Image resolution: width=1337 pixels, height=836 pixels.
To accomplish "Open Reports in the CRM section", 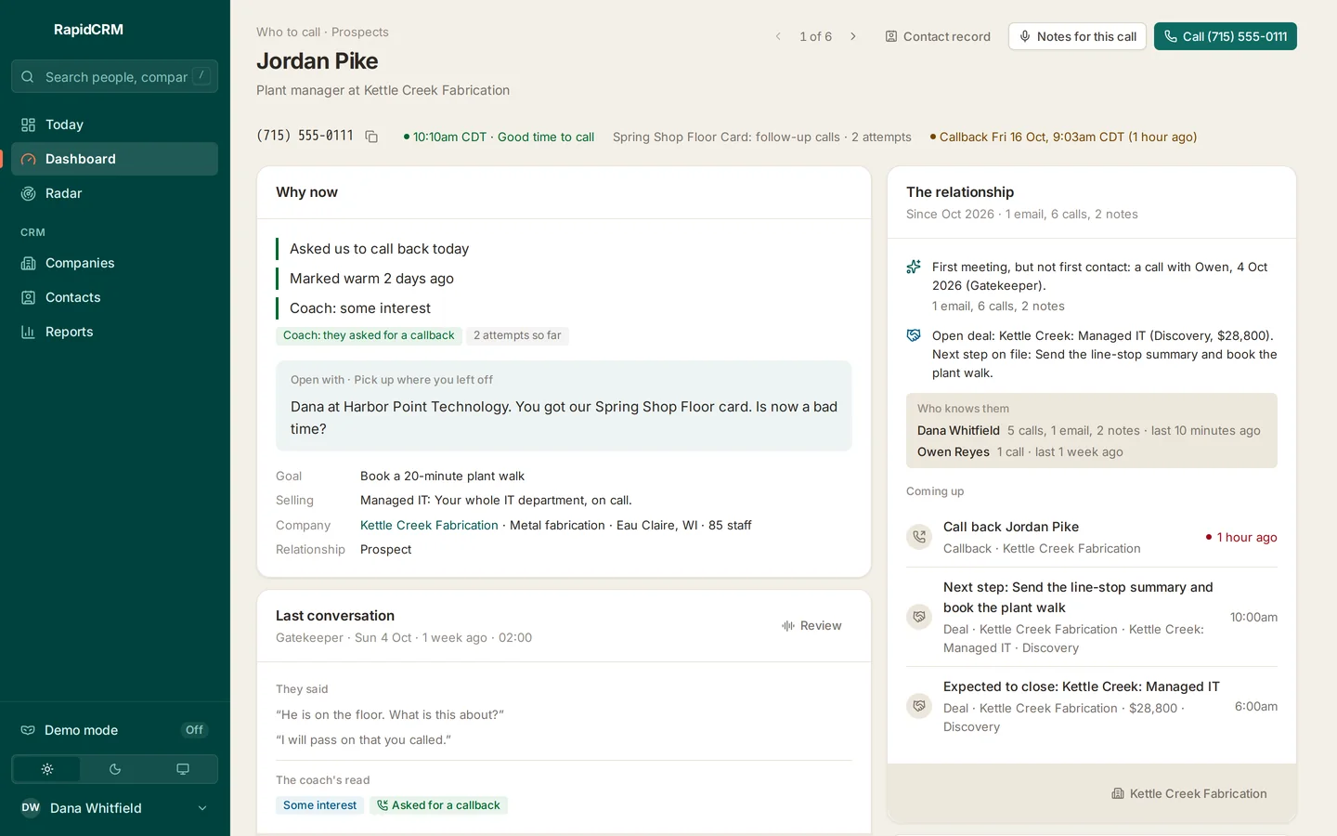I will pos(115,332).
